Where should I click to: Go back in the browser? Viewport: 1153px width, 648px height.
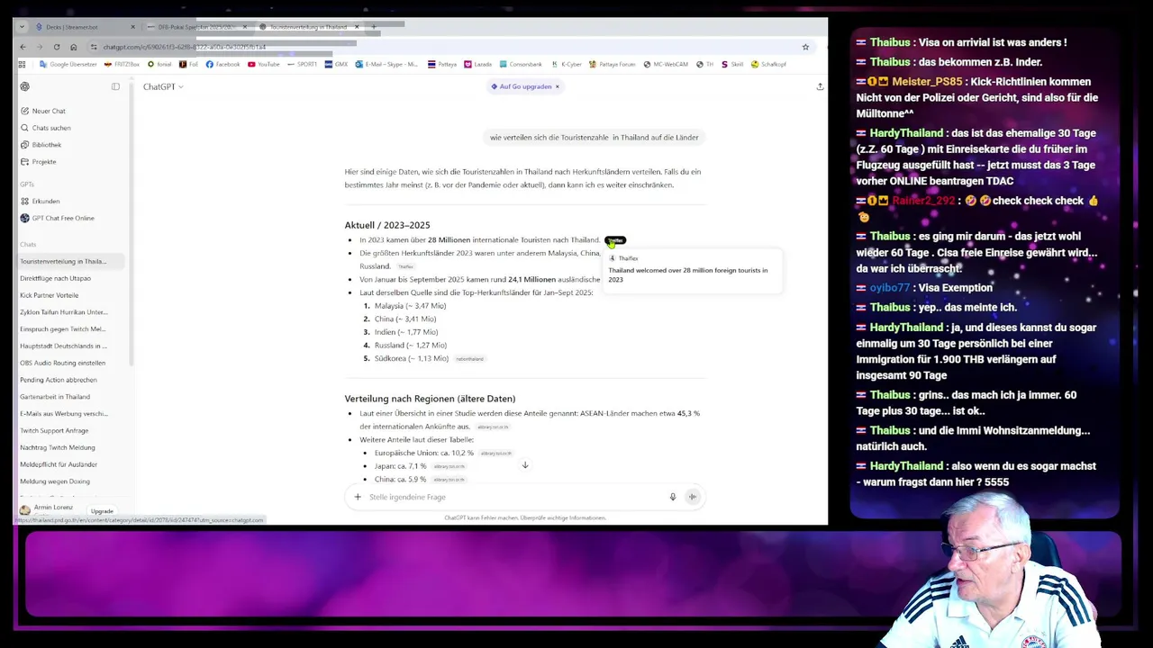pyautogui.click(x=23, y=47)
